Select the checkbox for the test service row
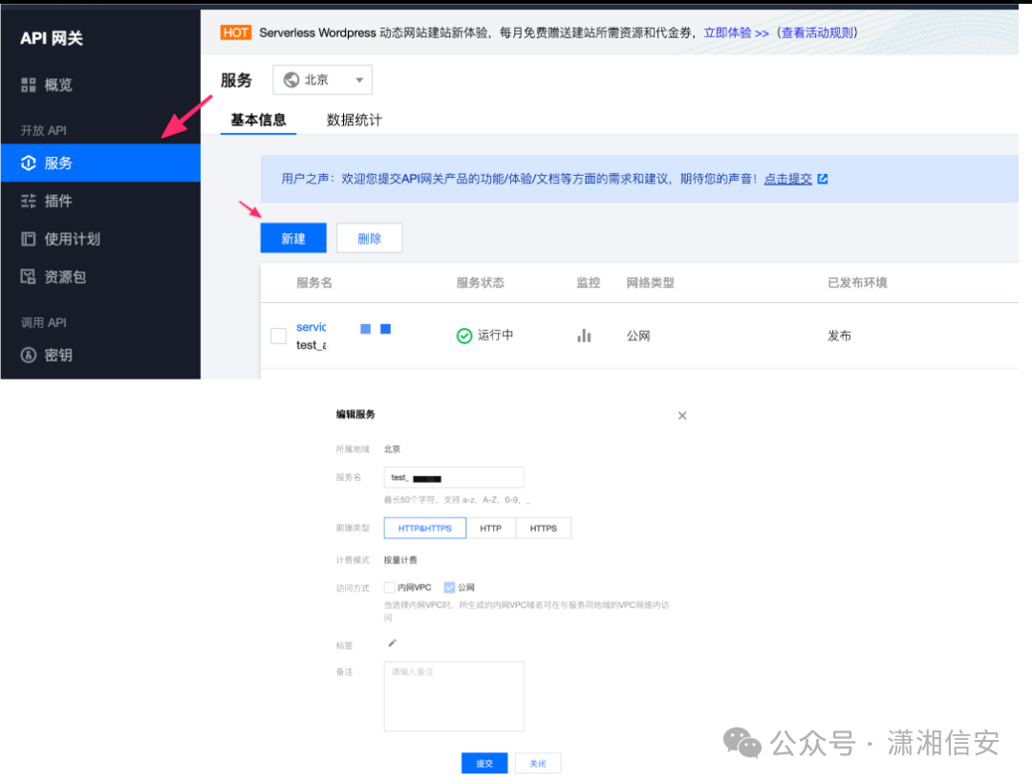1032x784 pixels. point(278,336)
